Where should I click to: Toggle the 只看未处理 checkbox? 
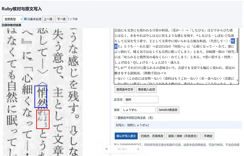pyautogui.click(x=25, y=19)
